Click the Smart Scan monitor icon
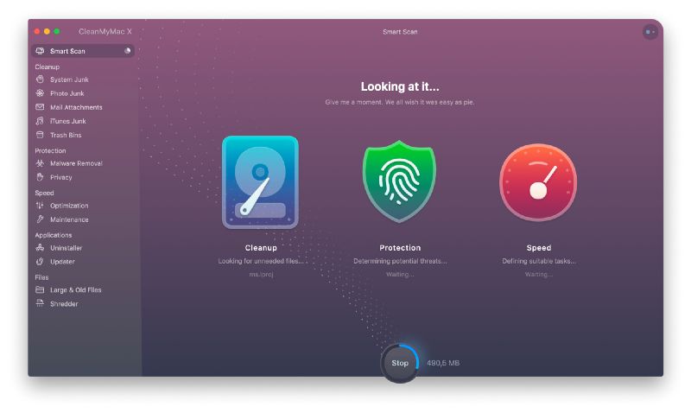The height and width of the screenshot is (413, 691). (40, 51)
